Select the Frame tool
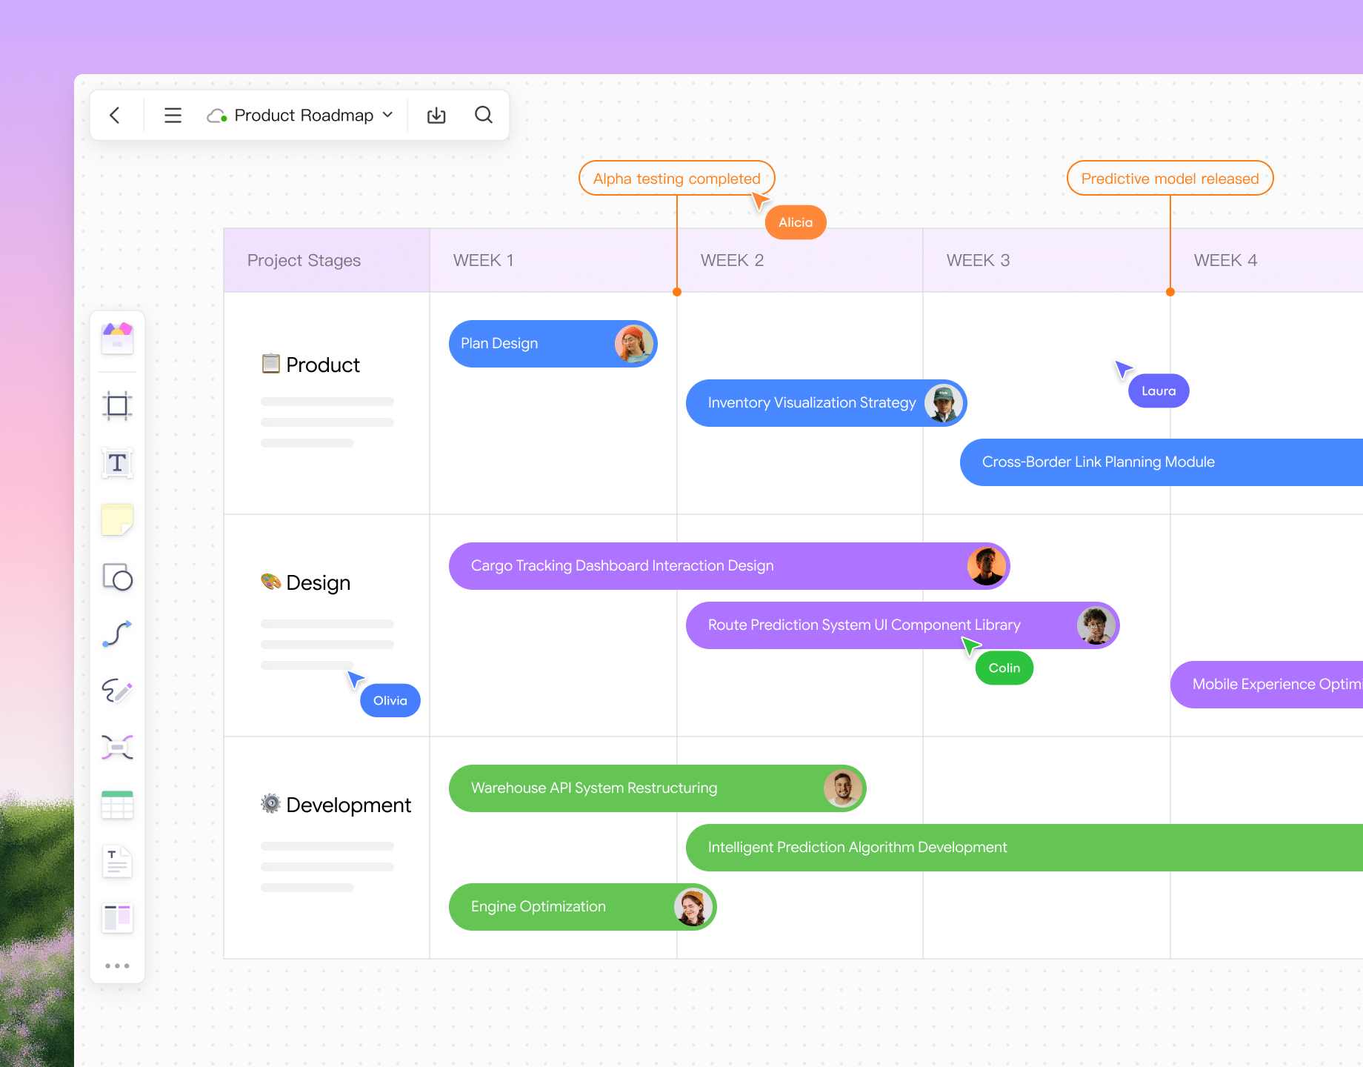Viewport: 1363px width, 1067px height. coord(116,405)
